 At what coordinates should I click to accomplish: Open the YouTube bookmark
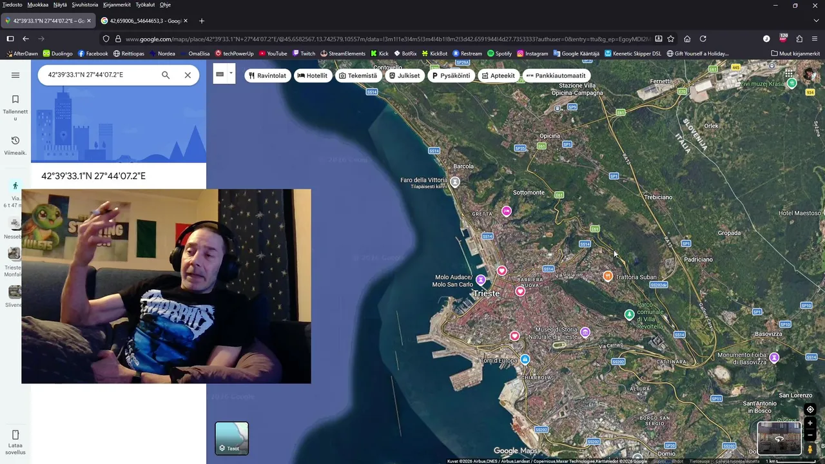(273, 53)
